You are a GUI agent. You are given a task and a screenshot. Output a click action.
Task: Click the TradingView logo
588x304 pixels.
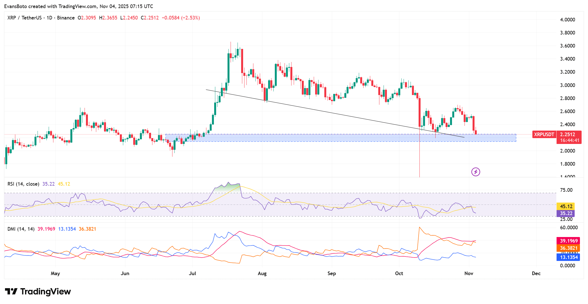point(38,291)
